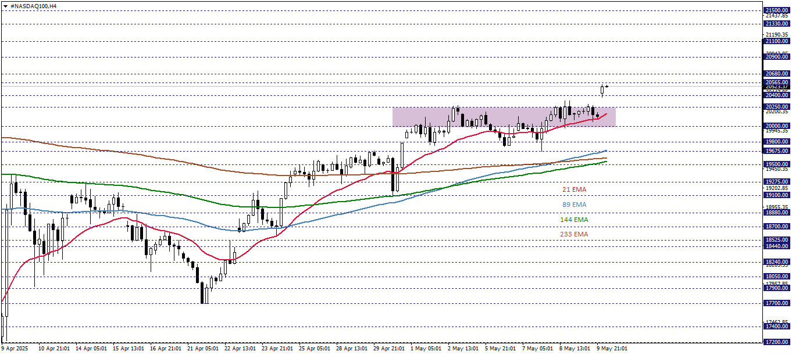Click the 22 Apr 13:01 time label
The height and width of the screenshot is (355, 792).
click(x=241, y=349)
